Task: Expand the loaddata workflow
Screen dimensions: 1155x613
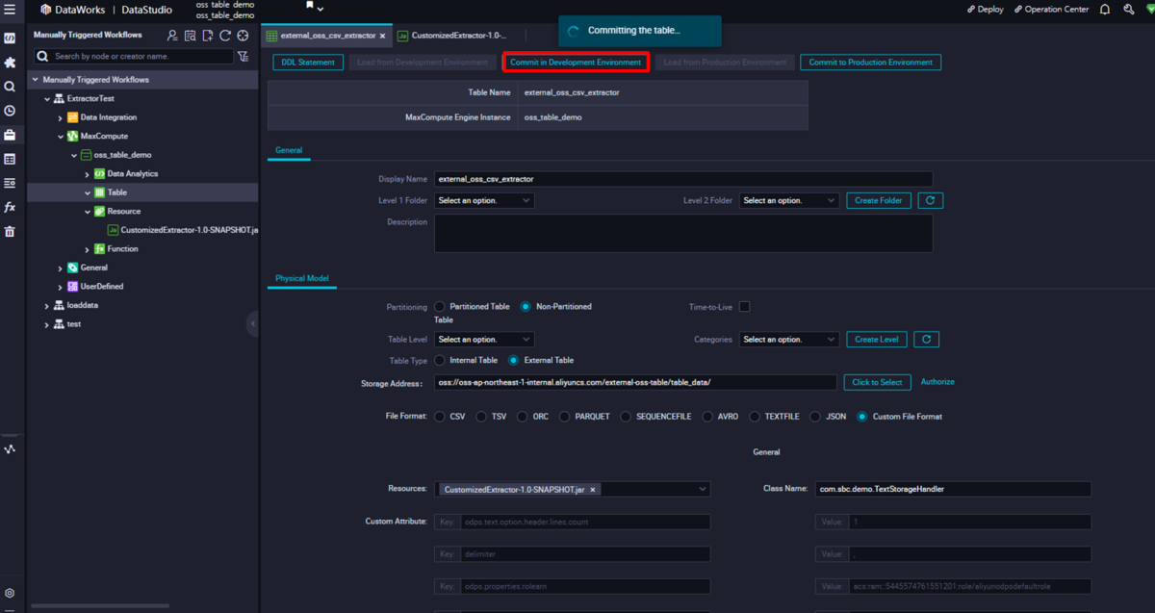Action: point(47,305)
